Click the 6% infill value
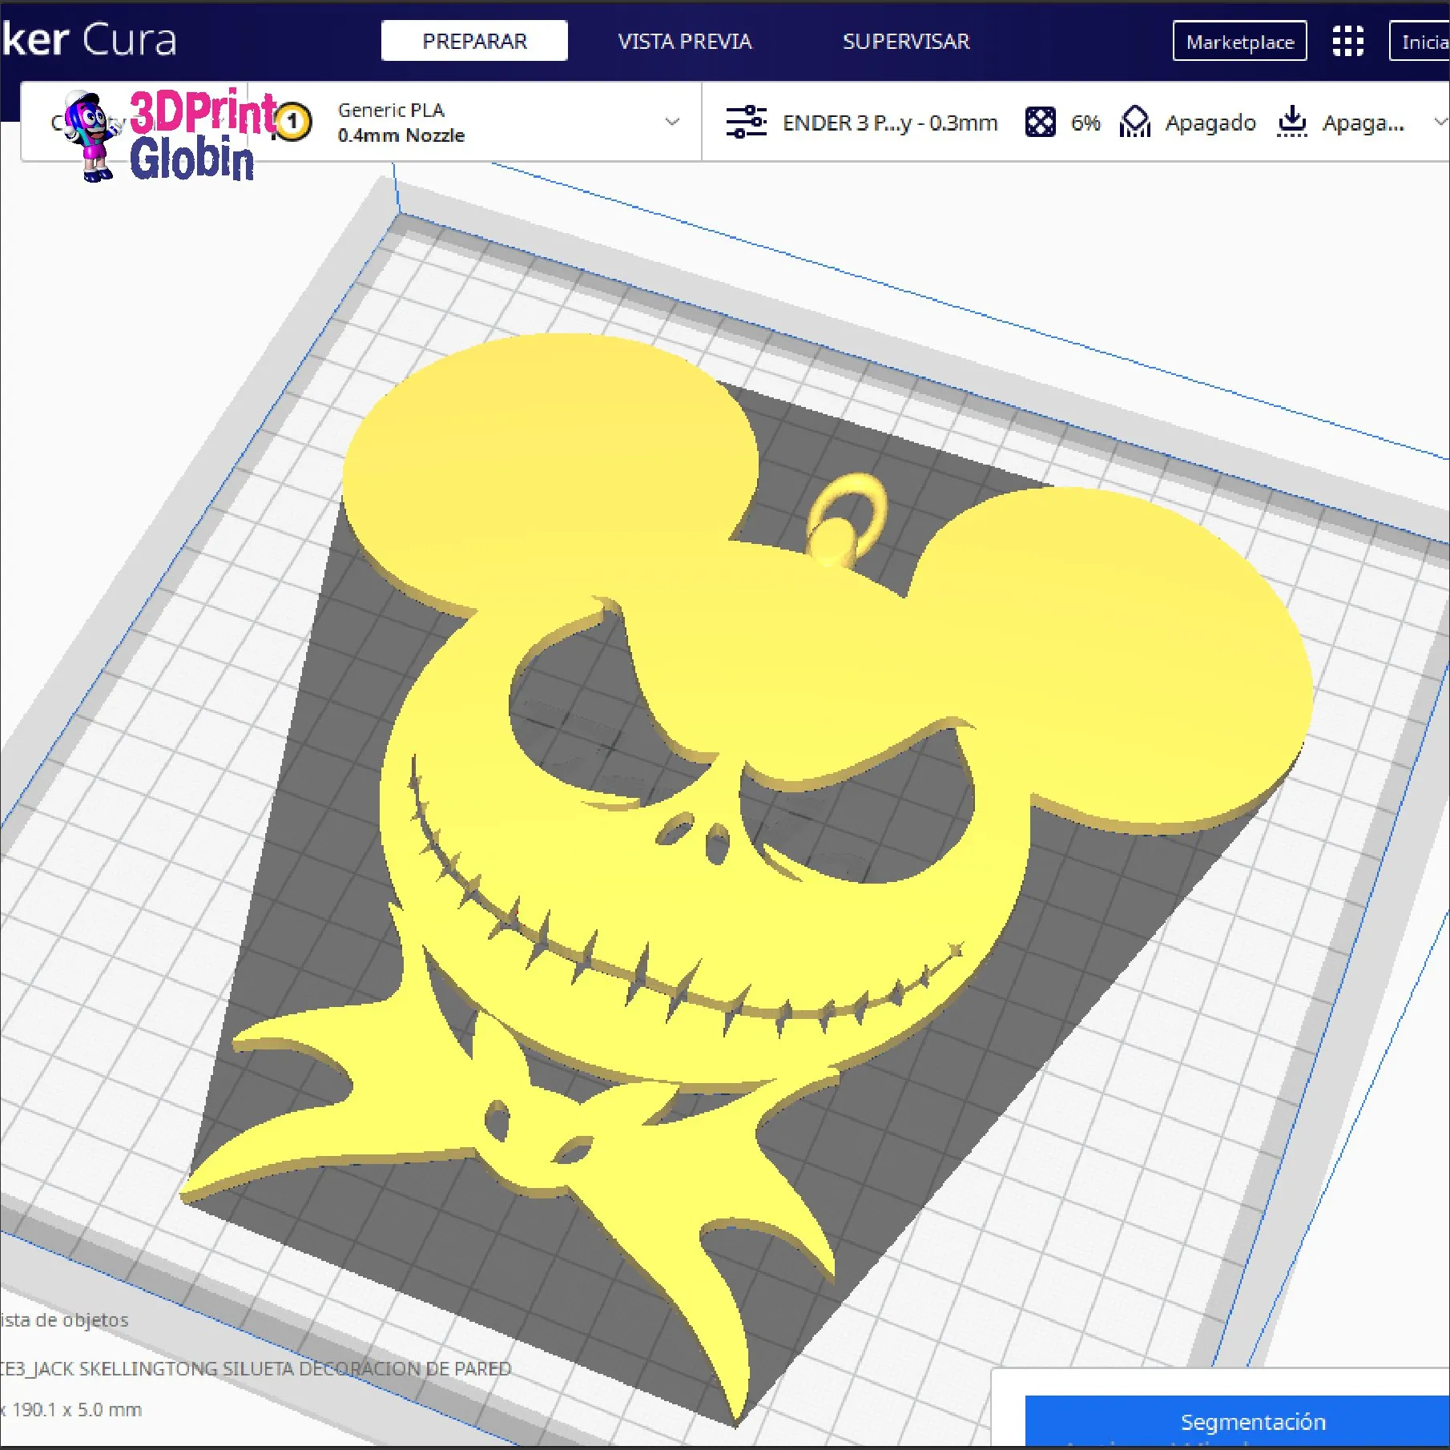 [x=1085, y=123]
